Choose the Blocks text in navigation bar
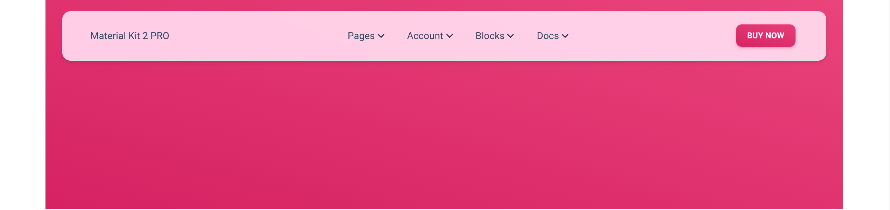Viewport: 890px width, 210px height. [x=490, y=36]
